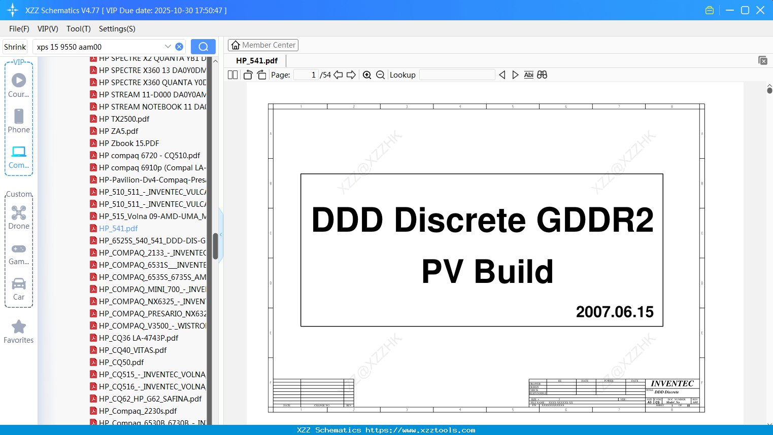
Task: Open HP_Compaq_2230s.pdf
Action: point(133,411)
